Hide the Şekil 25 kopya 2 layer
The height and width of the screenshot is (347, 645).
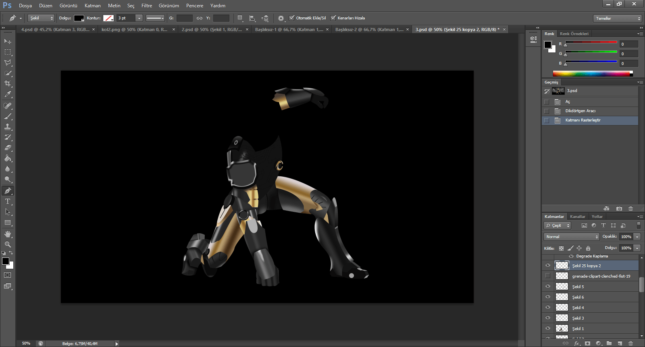(x=547, y=265)
